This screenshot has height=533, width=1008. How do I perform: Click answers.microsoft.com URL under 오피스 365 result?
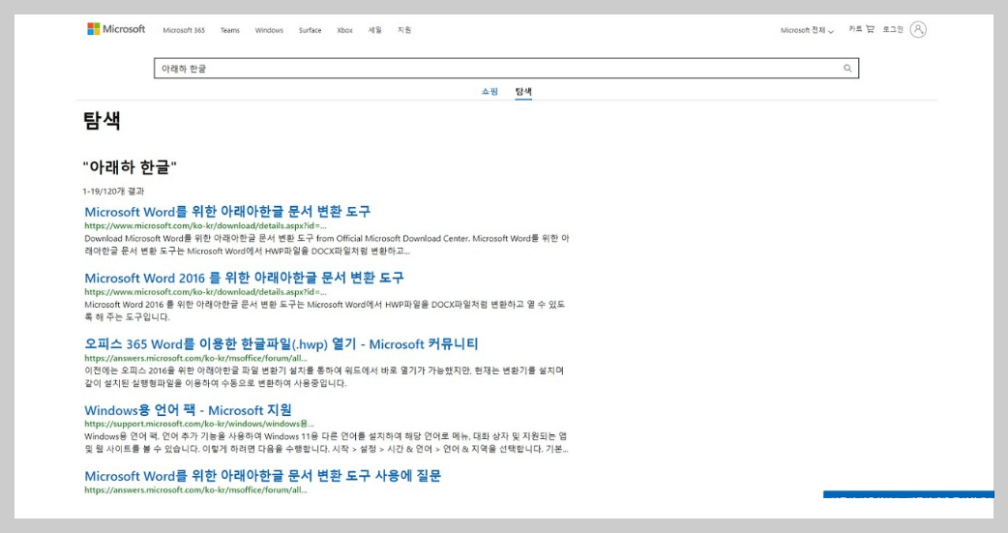(x=195, y=358)
